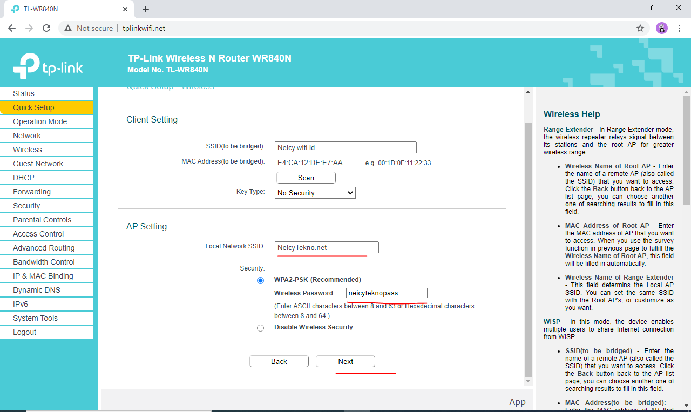The height and width of the screenshot is (412, 691).
Task: Open Access Control settings
Action: 46,234
